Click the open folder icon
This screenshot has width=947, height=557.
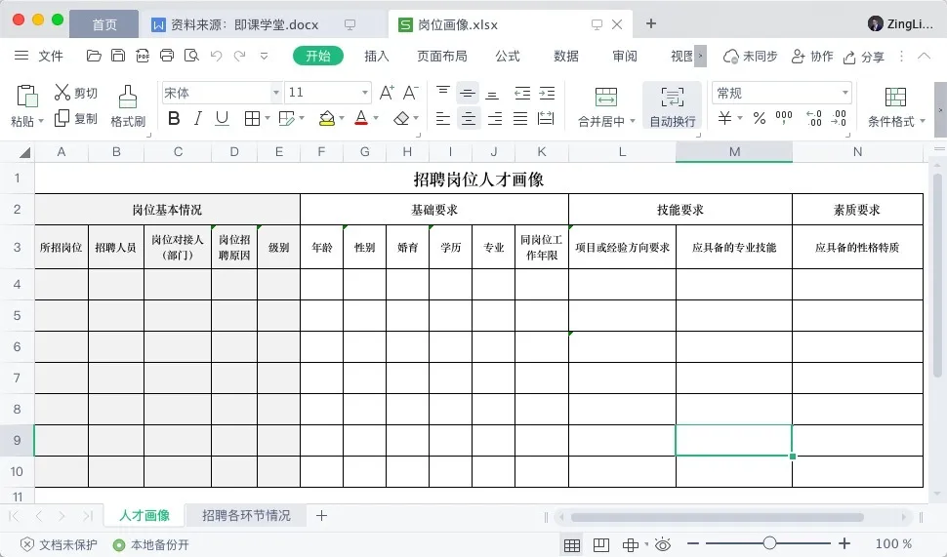[x=94, y=57]
